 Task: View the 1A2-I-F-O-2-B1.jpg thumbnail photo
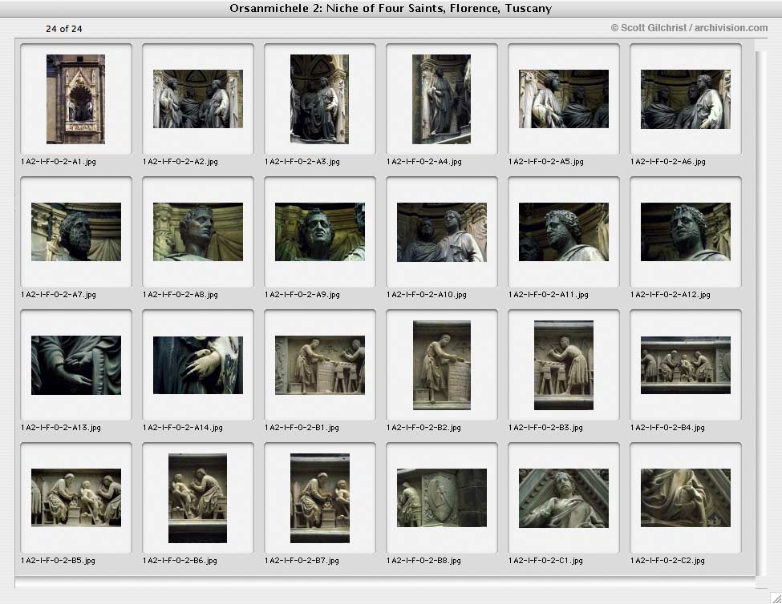320,365
